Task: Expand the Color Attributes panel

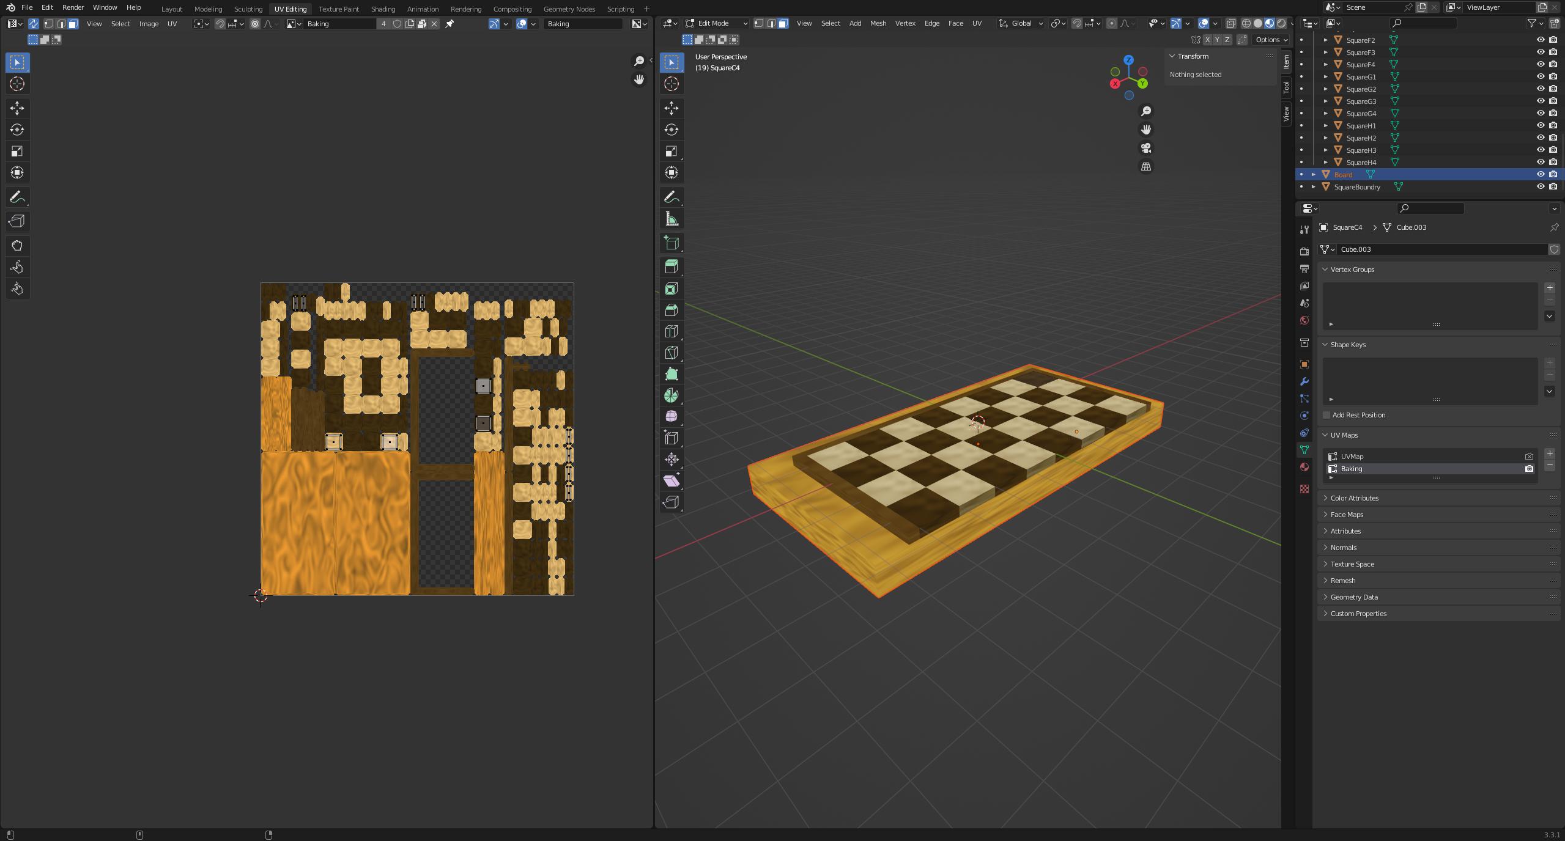Action: (x=1354, y=498)
